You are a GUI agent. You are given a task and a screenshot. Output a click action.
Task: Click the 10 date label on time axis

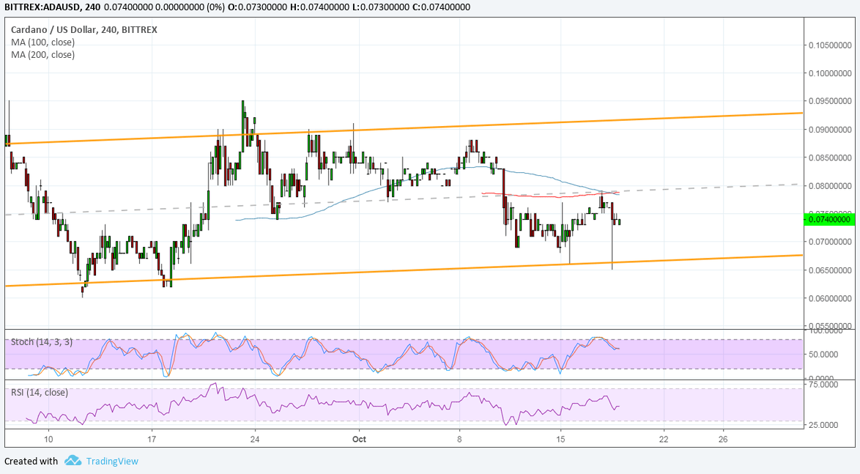click(x=48, y=439)
